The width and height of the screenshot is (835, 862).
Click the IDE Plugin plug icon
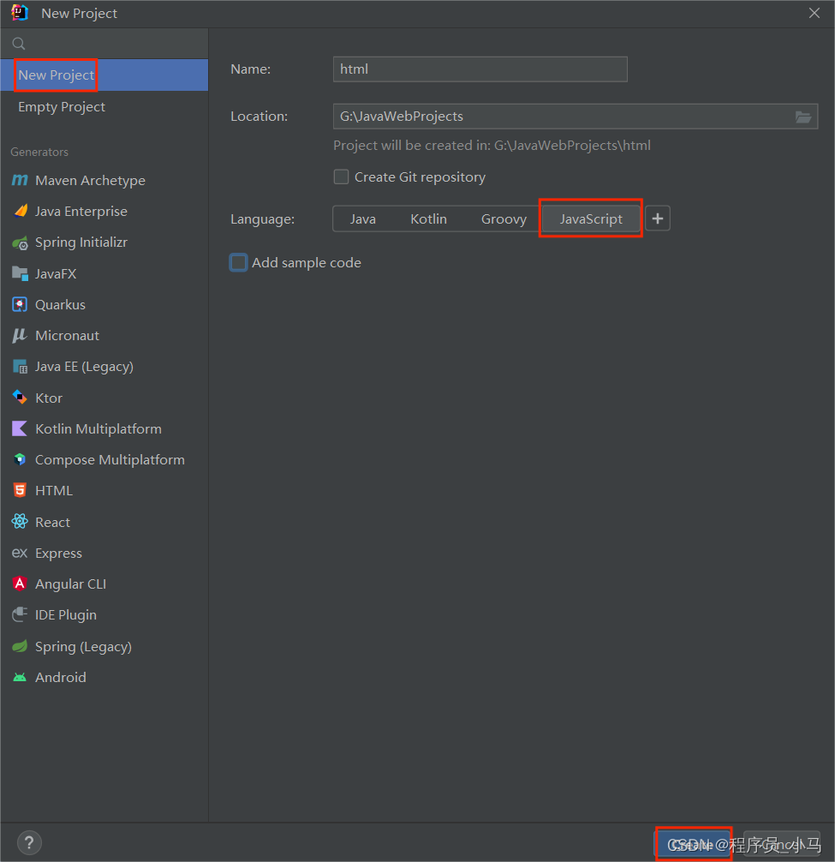pyautogui.click(x=20, y=614)
